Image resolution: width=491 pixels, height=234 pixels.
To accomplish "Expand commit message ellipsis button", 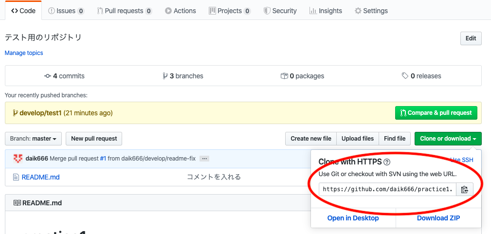I will pyautogui.click(x=204, y=159).
